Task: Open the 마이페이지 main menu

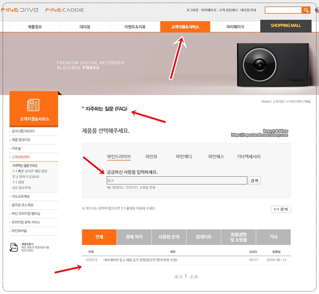Action: click(235, 27)
